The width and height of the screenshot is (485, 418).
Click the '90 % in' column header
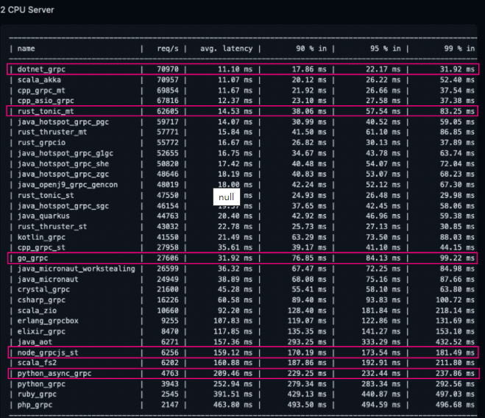(311, 49)
